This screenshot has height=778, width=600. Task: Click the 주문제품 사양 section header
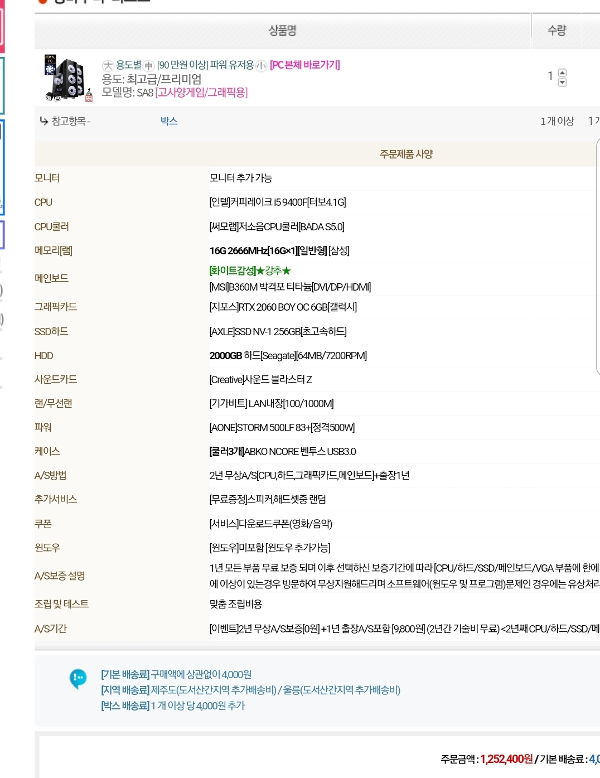click(x=406, y=154)
